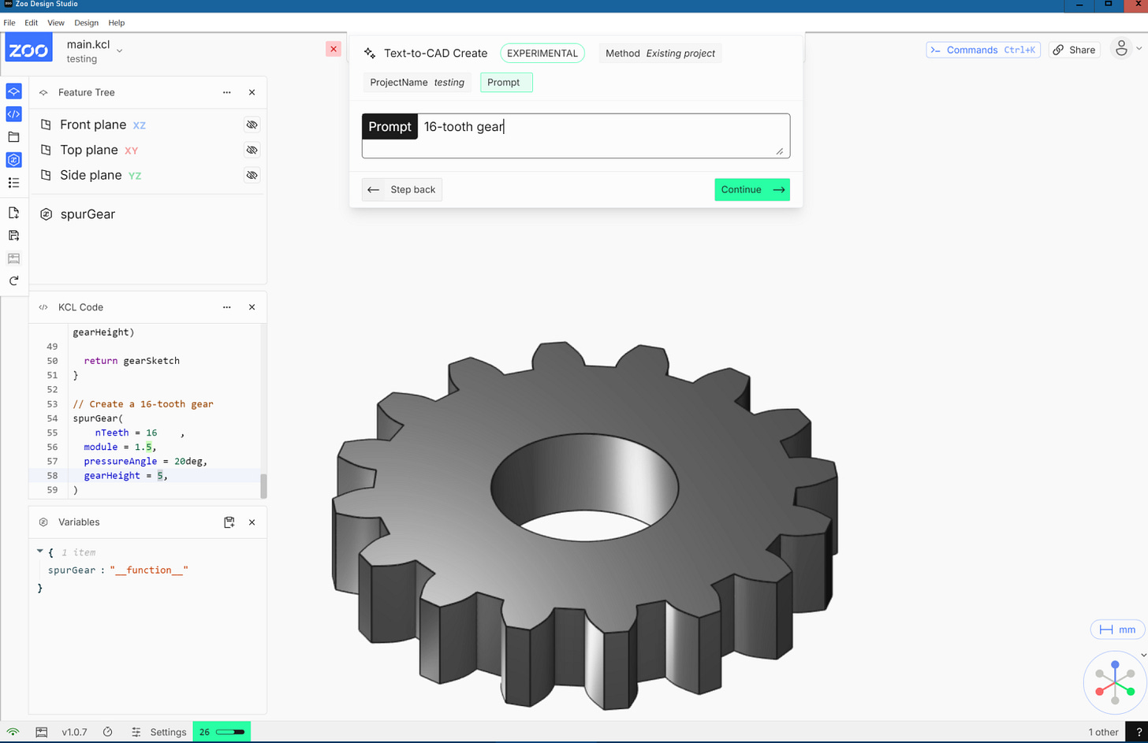The width and height of the screenshot is (1148, 743).
Task: Select the Prompt step tab
Action: click(506, 82)
